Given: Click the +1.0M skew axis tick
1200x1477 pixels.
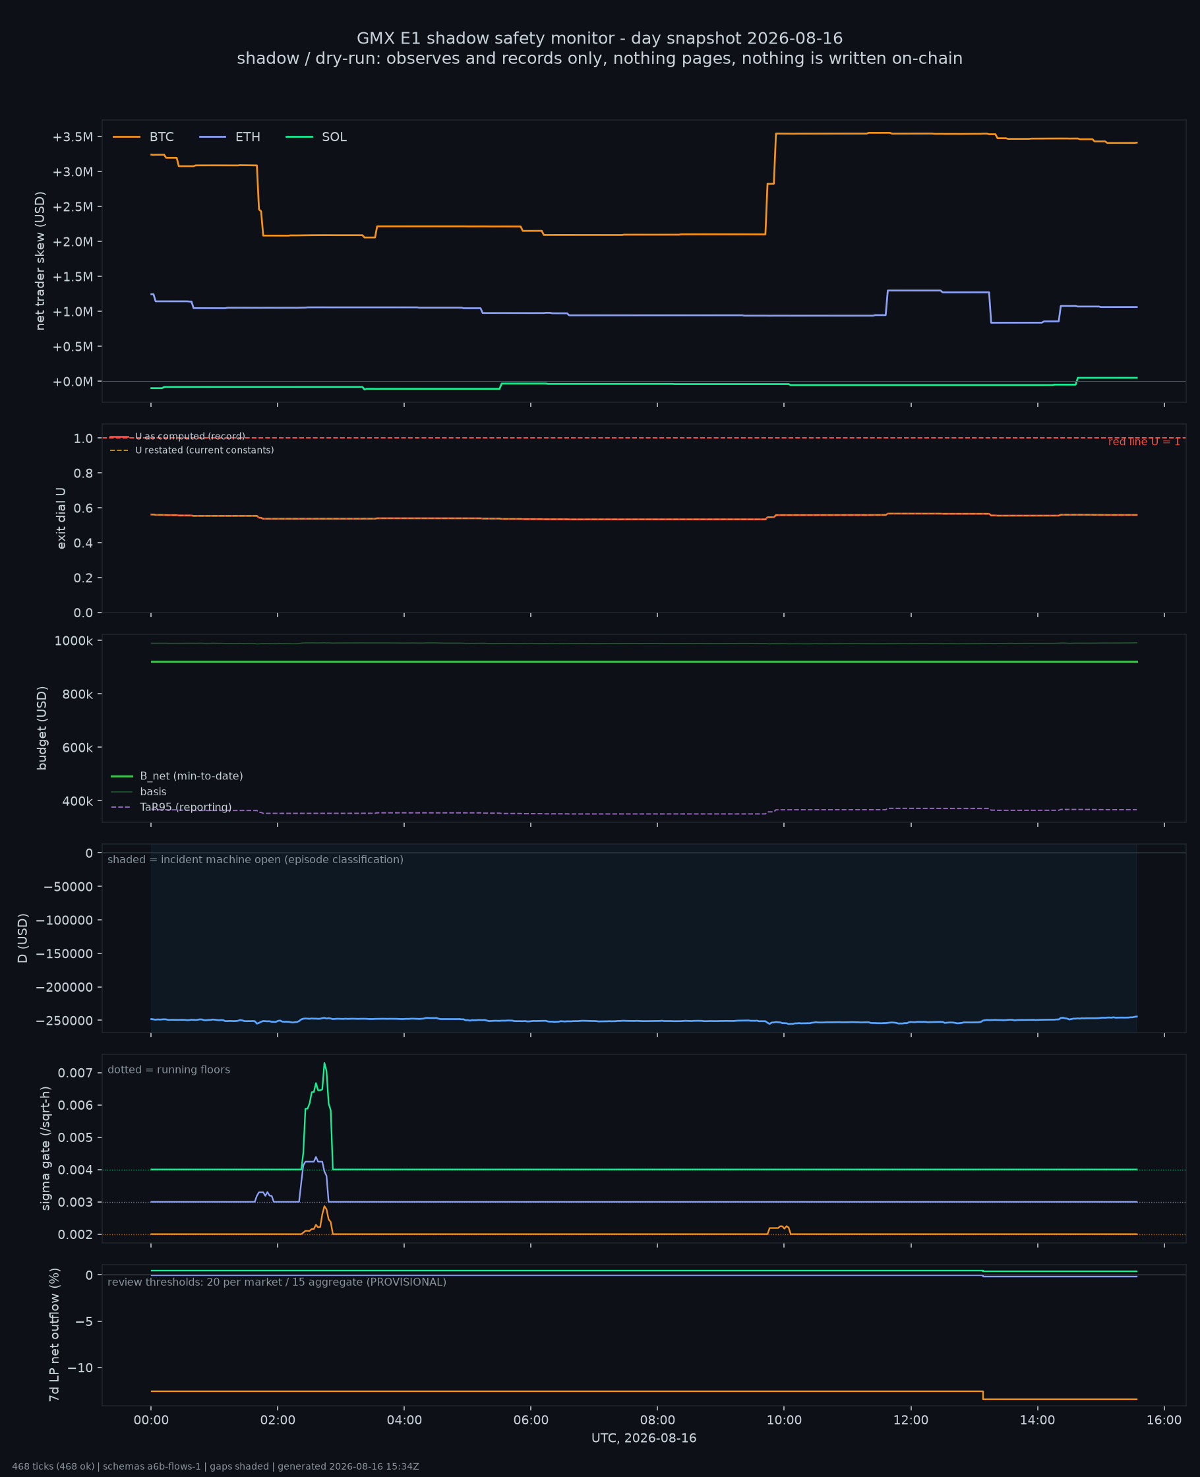Looking at the screenshot, I should tap(73, 312).
